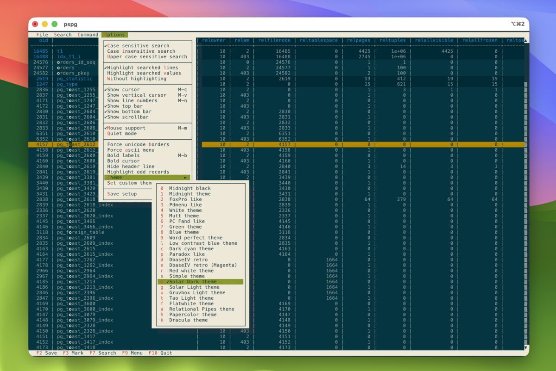Enable Force unicode borders
Image resolution: width=556 pixels, height=371 pixels.
point(148,144)
